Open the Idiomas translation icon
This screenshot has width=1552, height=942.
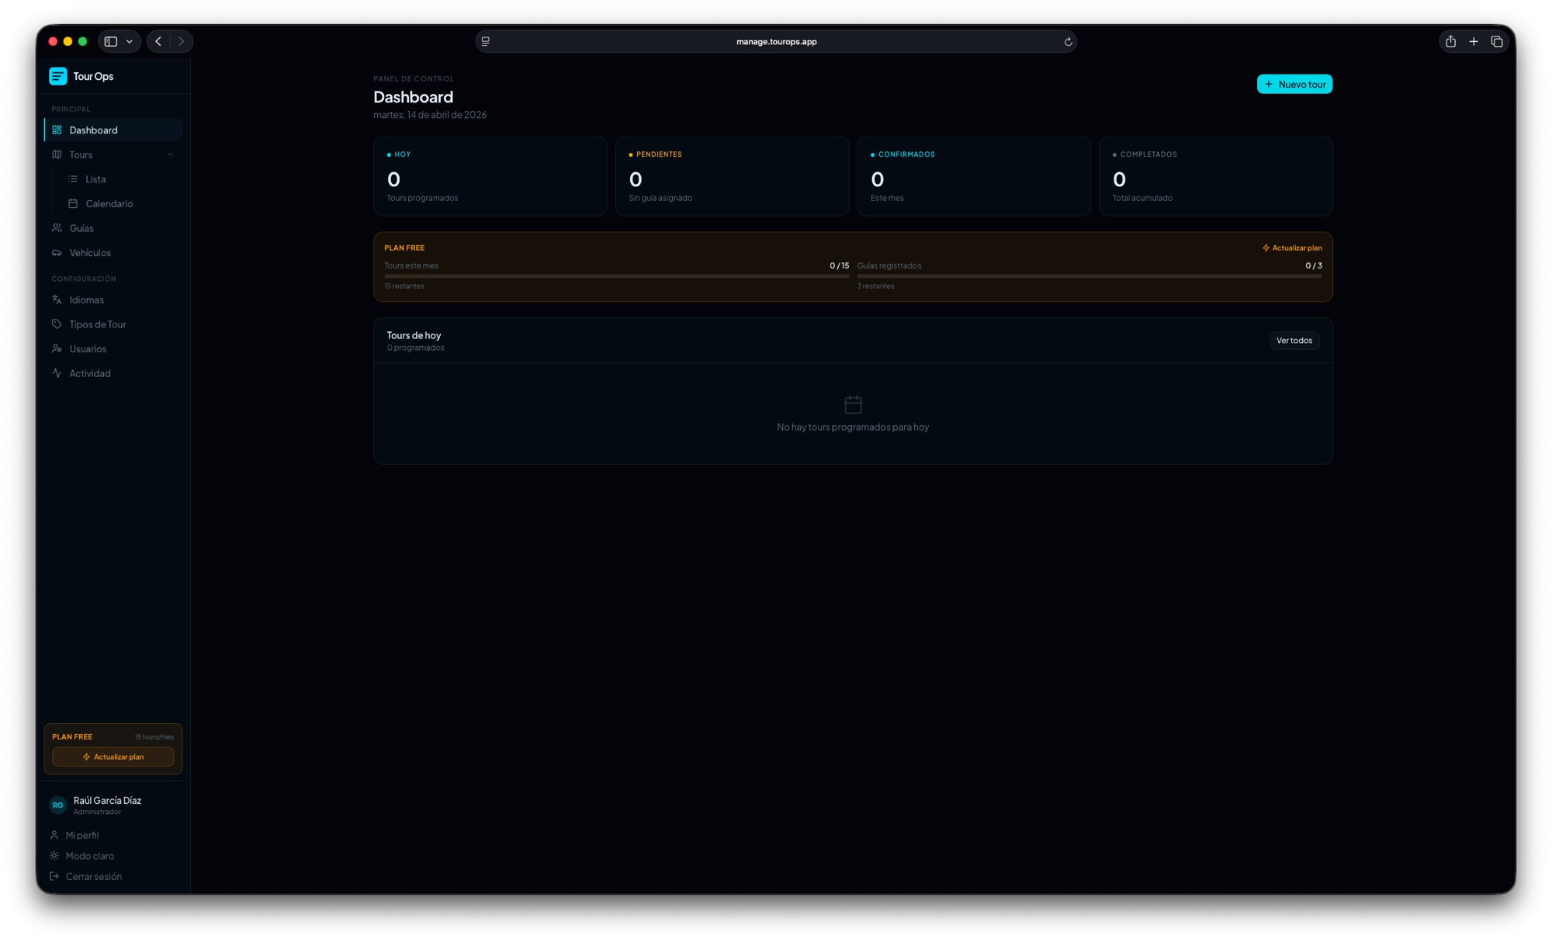coord(57,300)
